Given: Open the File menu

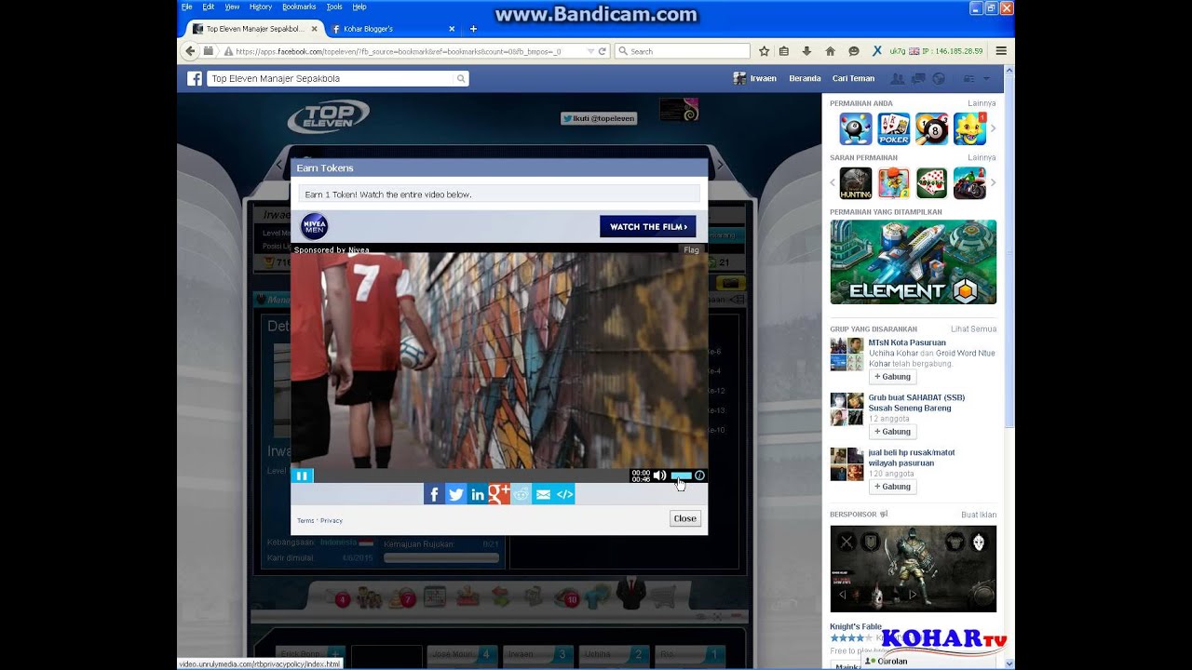Looking at the screenshot, I should 186,7.
